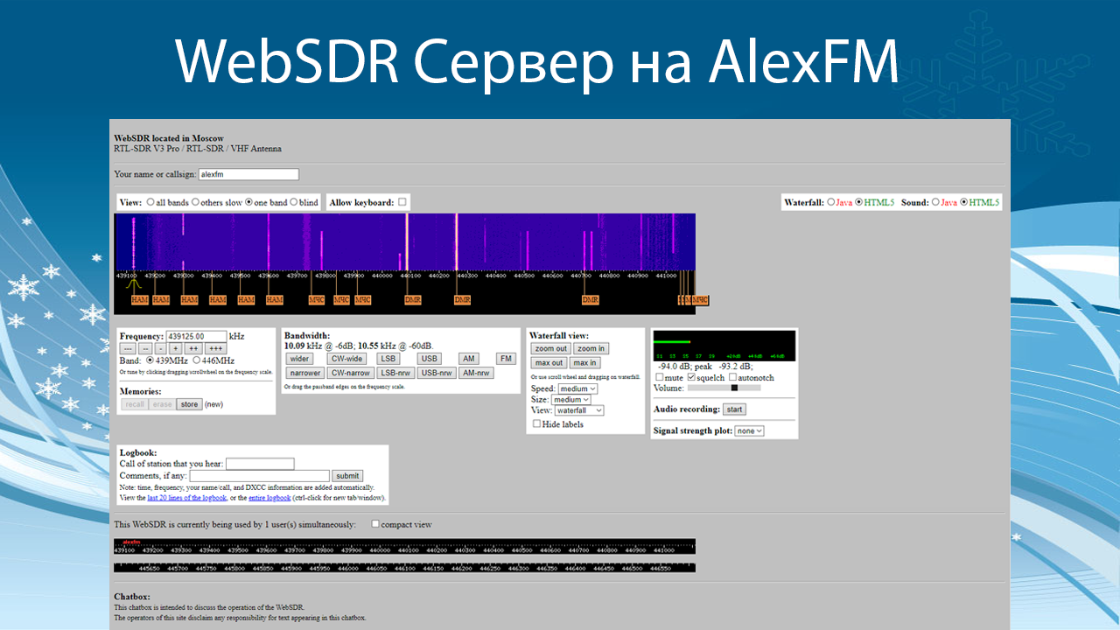Set Sound to HTML5
The image size is (1120, 630).
[964, 202]
